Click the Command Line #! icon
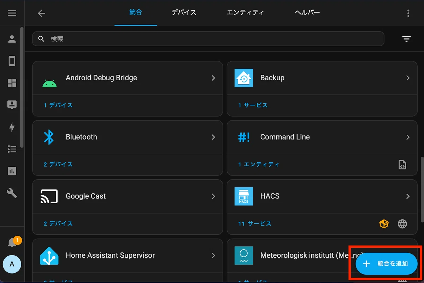 point(244,137)
